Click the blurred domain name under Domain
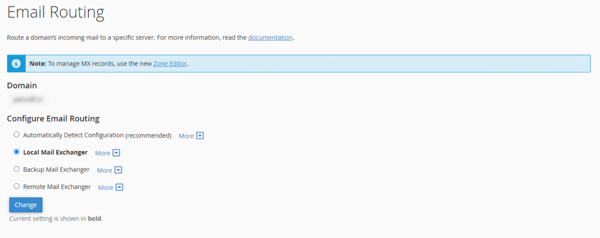 [27, 101]
